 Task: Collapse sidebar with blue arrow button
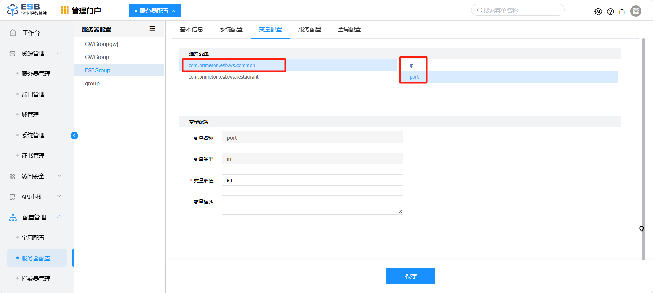(x=74, y=136)
